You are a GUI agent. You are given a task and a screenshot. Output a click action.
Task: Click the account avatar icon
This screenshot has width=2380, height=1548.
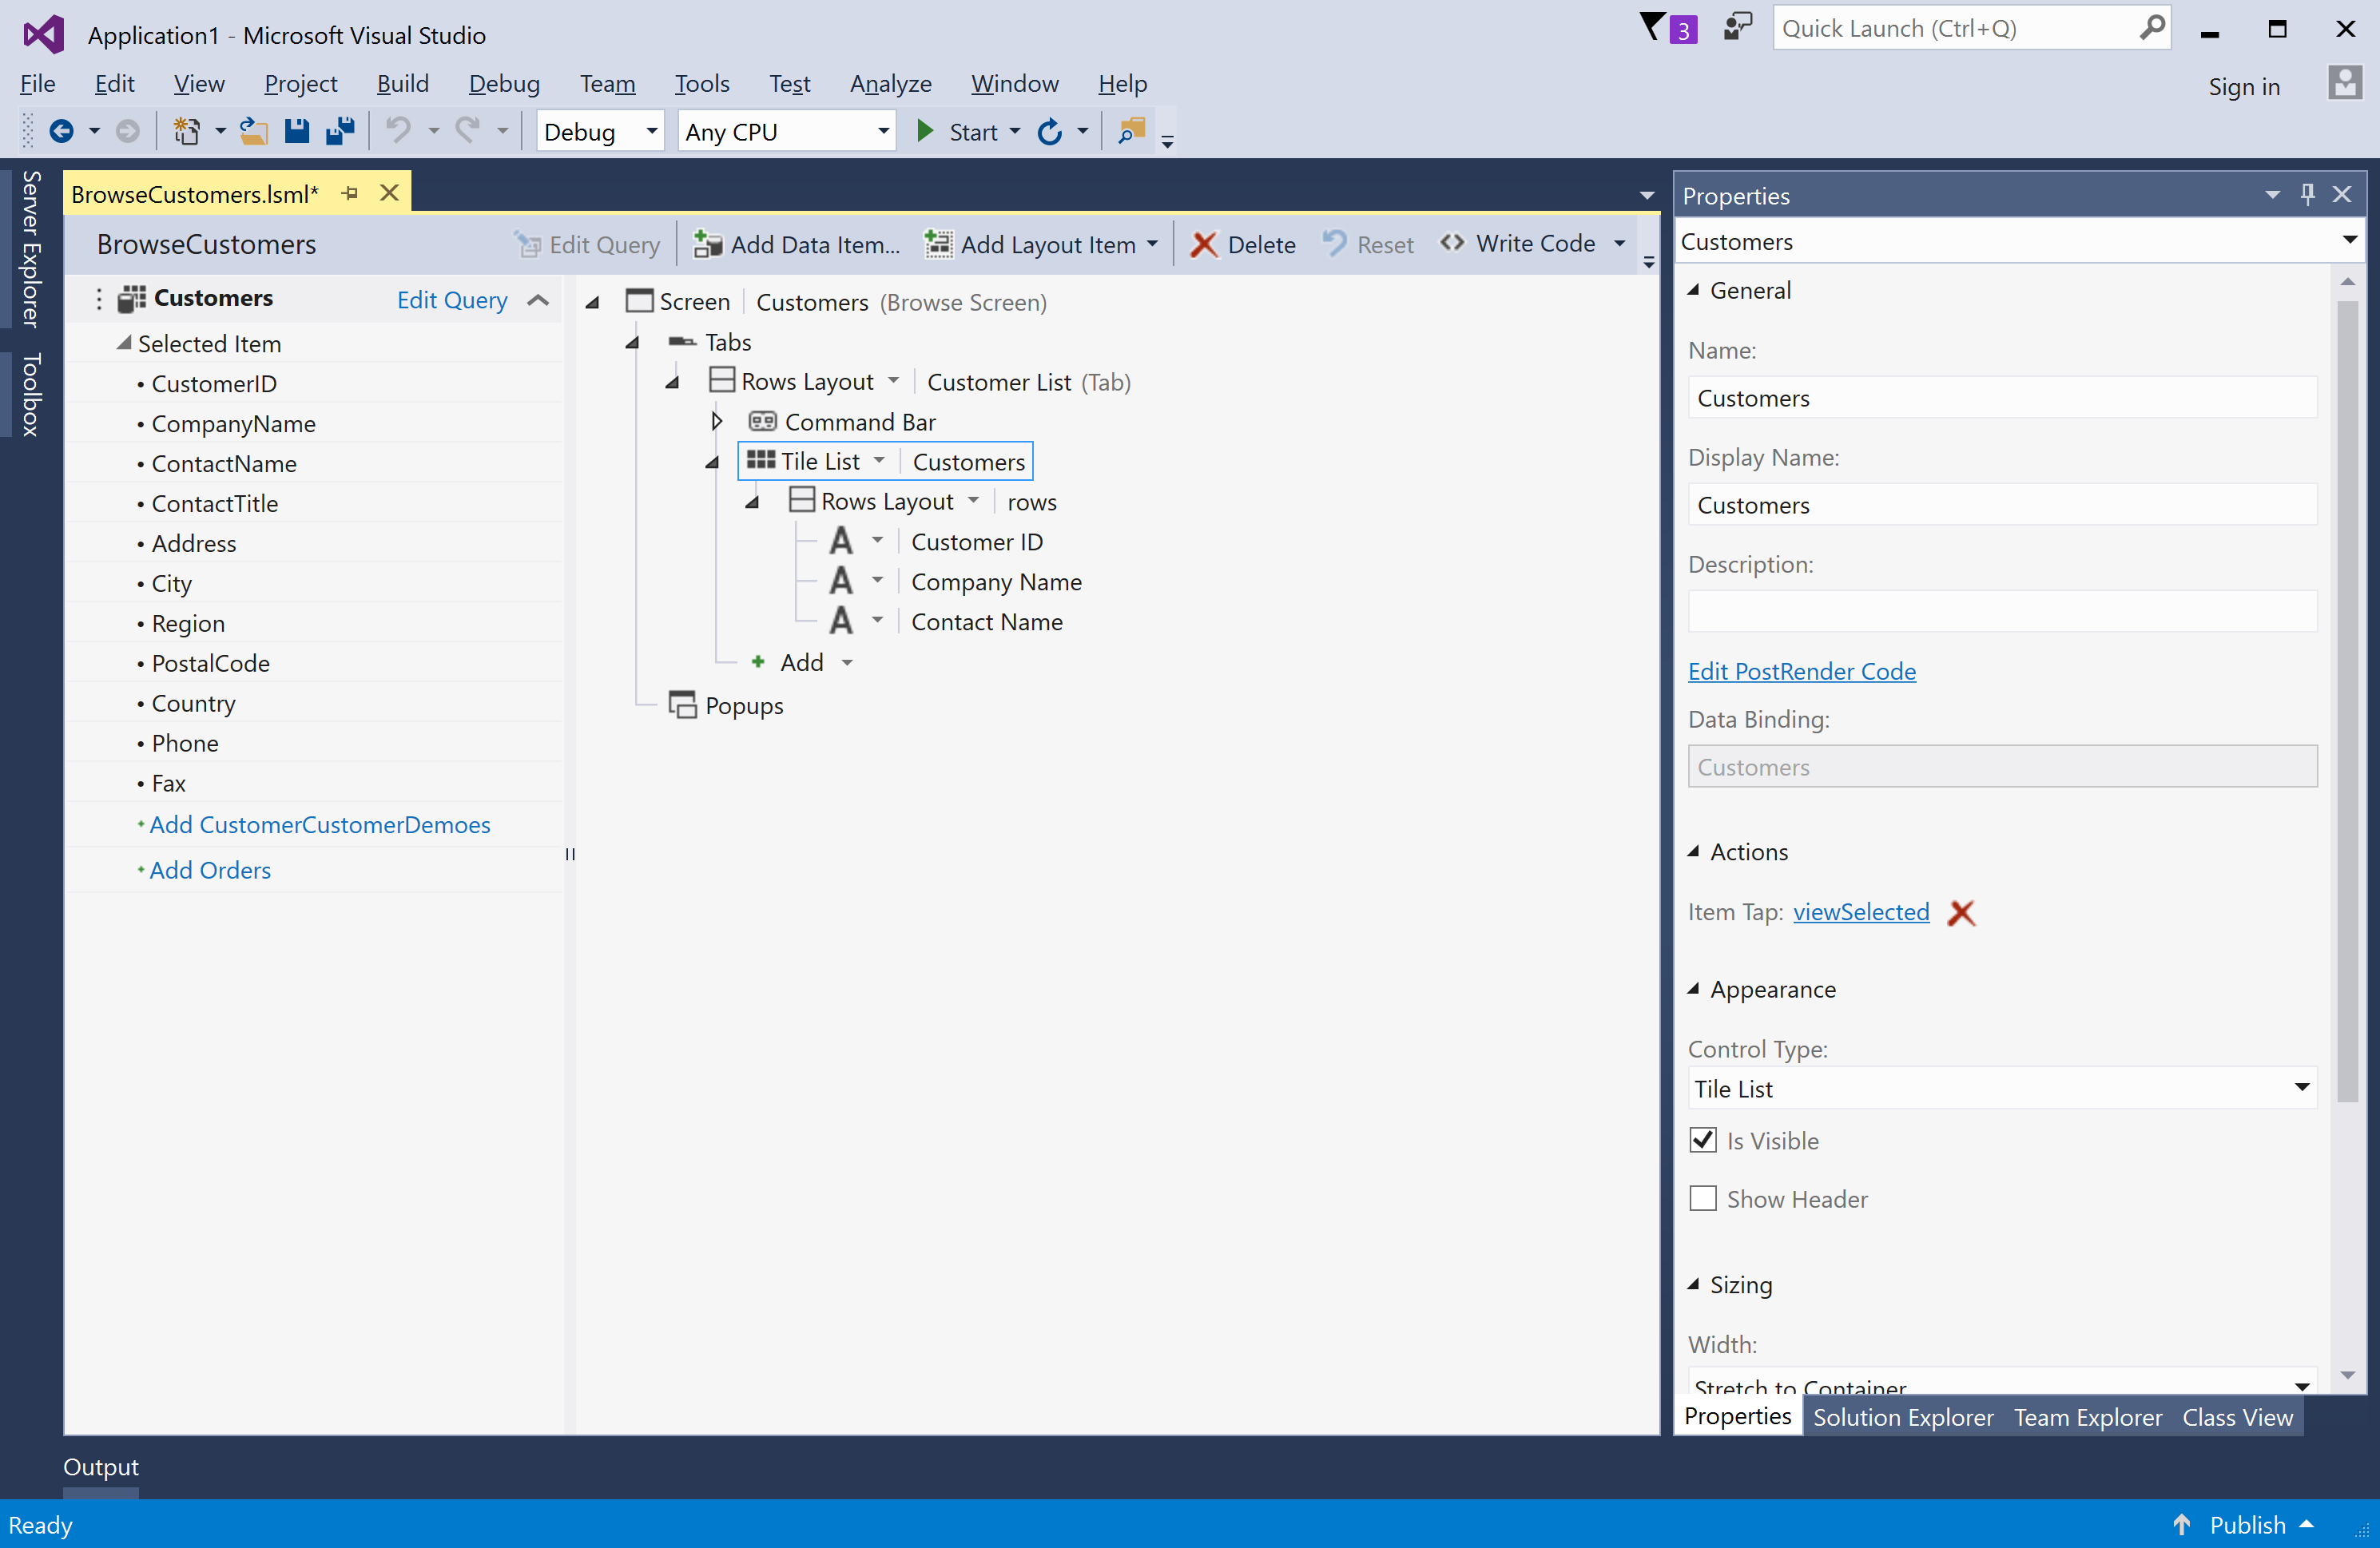point(2345,84)
